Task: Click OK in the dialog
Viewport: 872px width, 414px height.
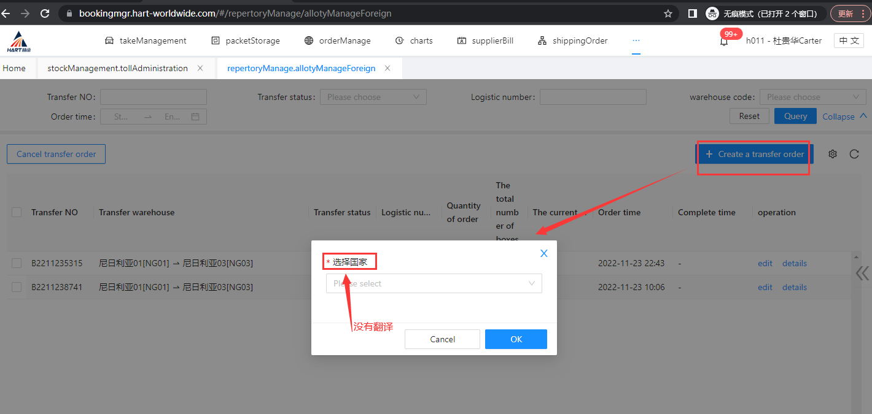Action: tap(516, 339)
